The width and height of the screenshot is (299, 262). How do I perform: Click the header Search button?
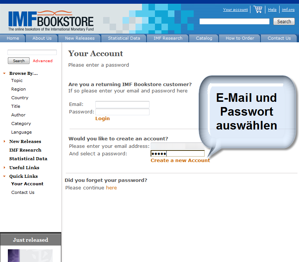pyautogui.click(x=284, y=21)
